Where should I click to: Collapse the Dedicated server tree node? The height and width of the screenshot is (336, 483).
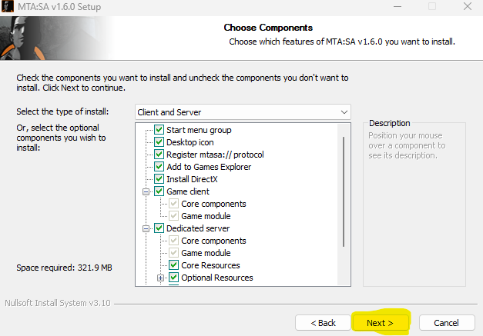pos(146,228)
